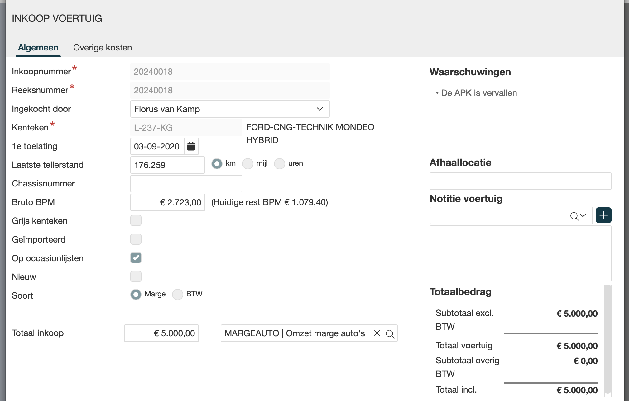Open the 1e toelating calendar picker
Viewport: 629px width, 401px height.
tap(191, 146)
